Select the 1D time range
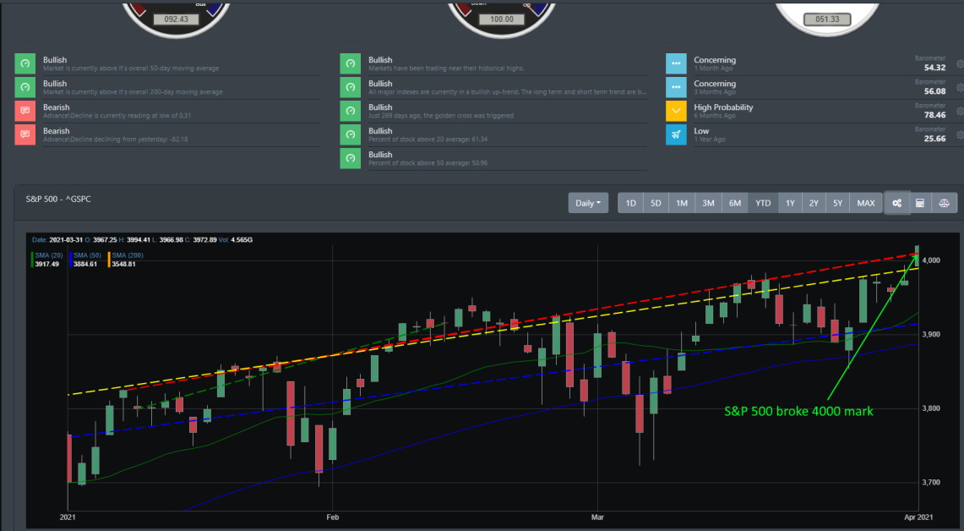This screenshot has width=964, height=531. pyautogui.click(x=631, y=203)
